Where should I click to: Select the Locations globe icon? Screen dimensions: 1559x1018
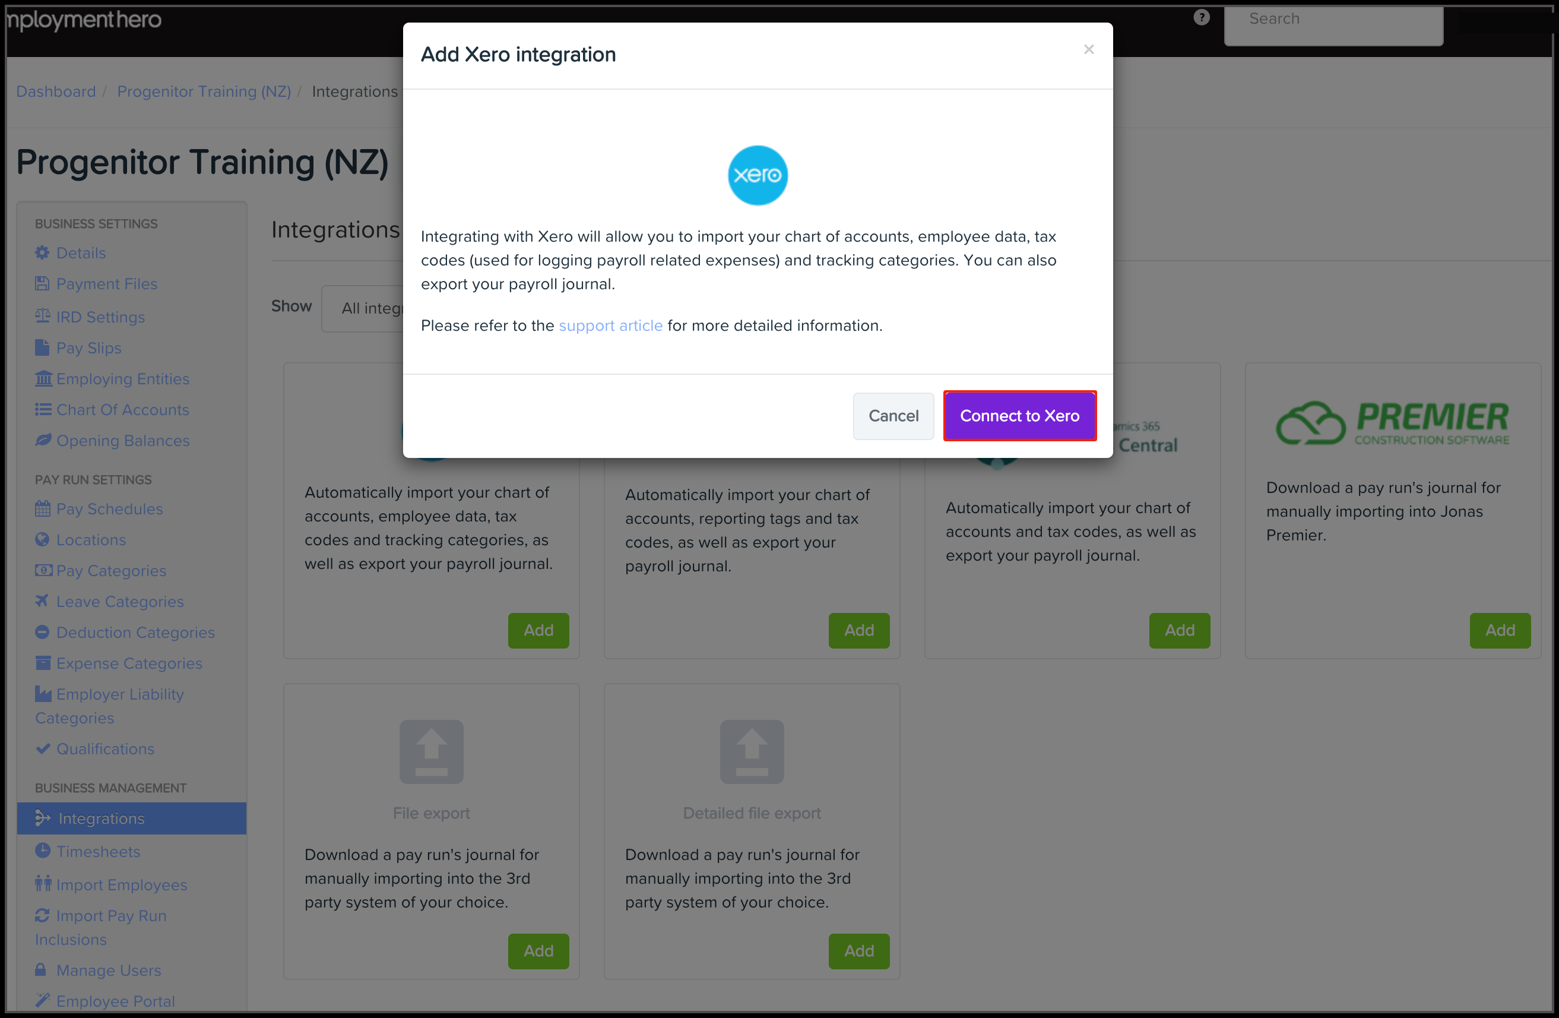[x=43, y=539]
